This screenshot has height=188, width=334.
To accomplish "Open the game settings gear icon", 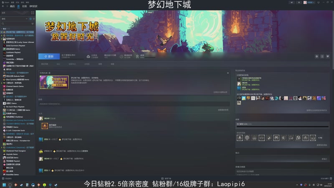I will coord(317,56).
